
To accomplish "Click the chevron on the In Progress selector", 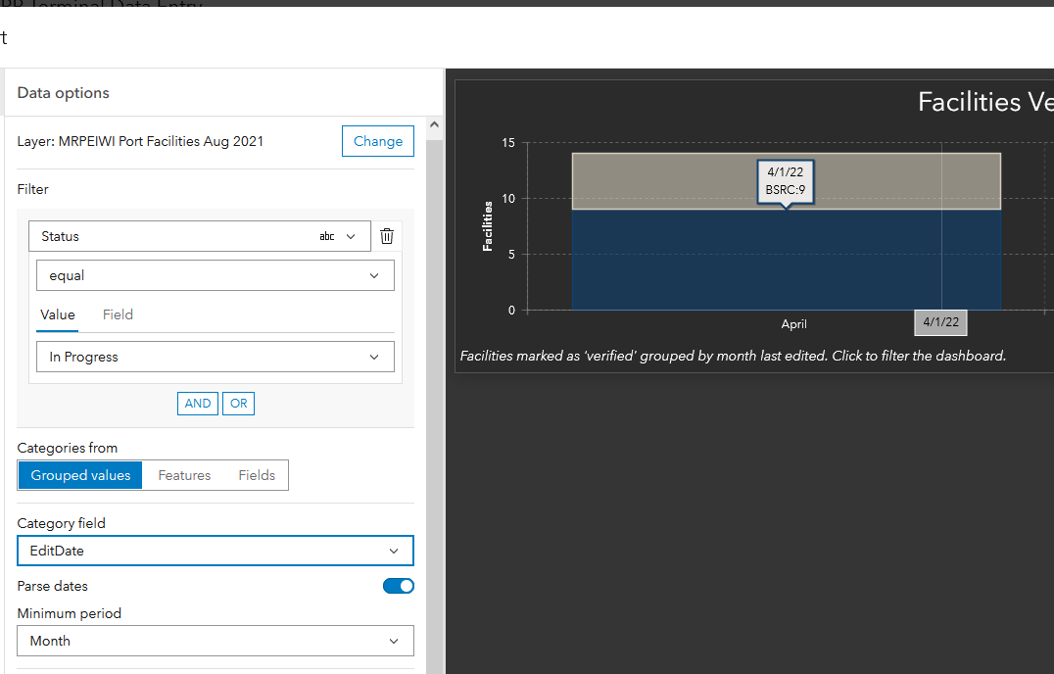I will click(373, 356).
